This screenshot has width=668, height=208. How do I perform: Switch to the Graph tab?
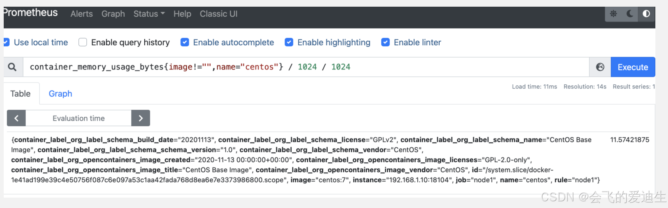60,94
